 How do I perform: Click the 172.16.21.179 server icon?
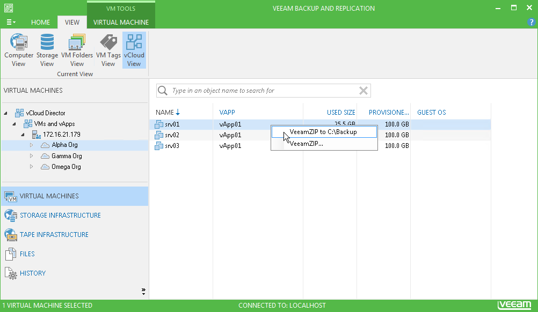(37, 135)
